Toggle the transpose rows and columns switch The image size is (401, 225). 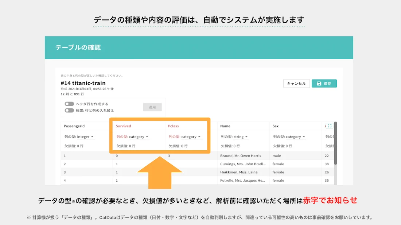click(69, 110)
